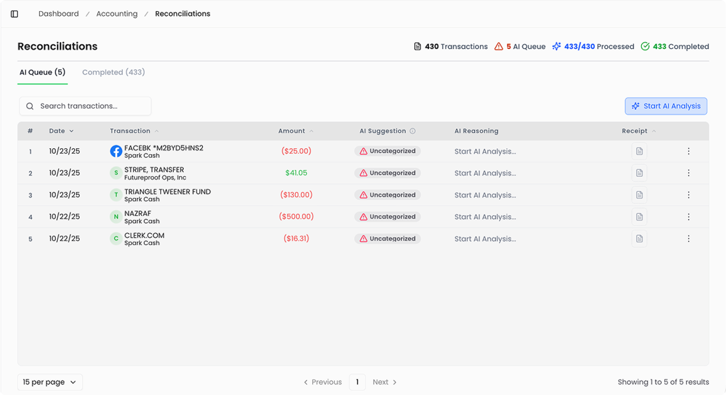Toggle the sidebar panel icon
This screenshot has width=726, height=395.
pos(14,14)
